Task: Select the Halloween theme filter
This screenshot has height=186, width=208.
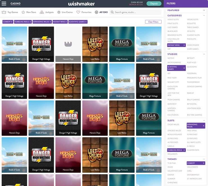Action: 193,167
